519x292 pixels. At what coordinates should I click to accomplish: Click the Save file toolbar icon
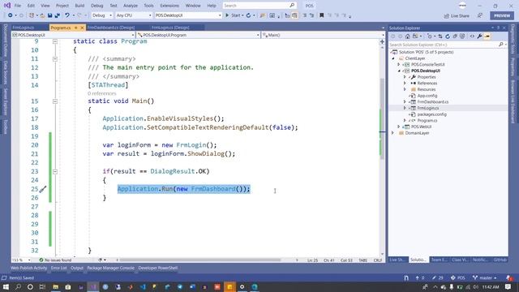click(x=50, y=15)
